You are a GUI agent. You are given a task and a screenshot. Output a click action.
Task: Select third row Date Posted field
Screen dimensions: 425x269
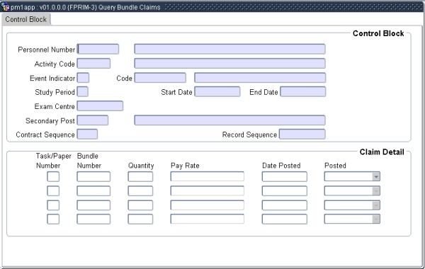(285, 205)
